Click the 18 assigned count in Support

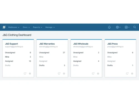click(30, 61)
